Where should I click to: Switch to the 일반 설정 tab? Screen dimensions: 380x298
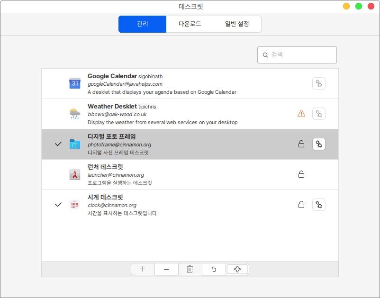[x=237, y=24]
